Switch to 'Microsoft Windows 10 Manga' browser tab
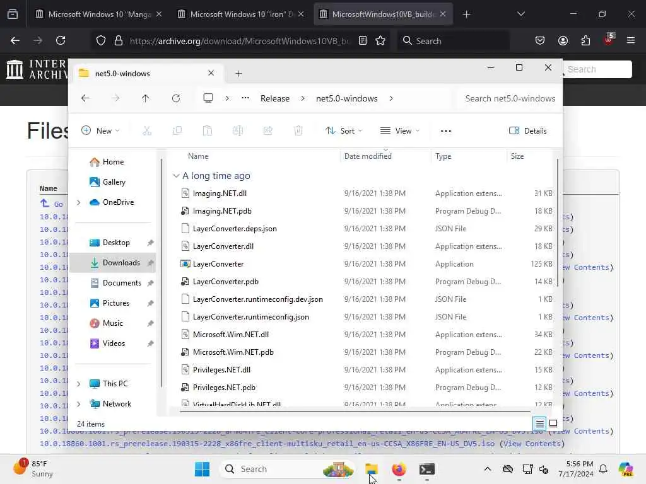The image size is (646, 484). [99, 14]
